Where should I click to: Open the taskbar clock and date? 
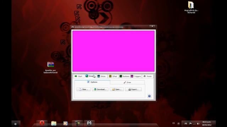207,123
